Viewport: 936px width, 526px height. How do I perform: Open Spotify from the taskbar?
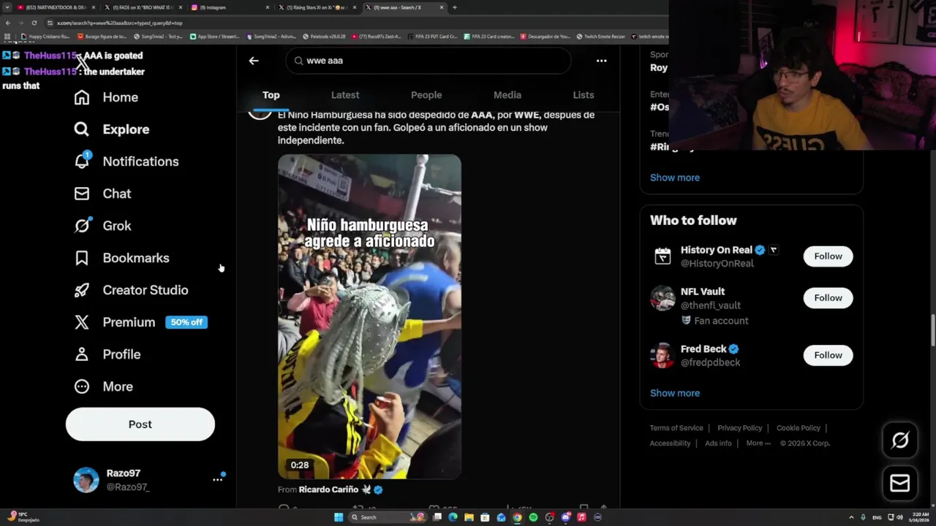[x=533, y=517]
